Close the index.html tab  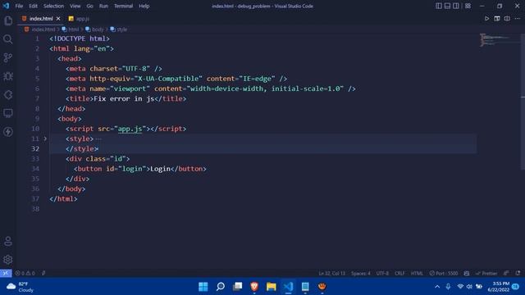point(58,19)
